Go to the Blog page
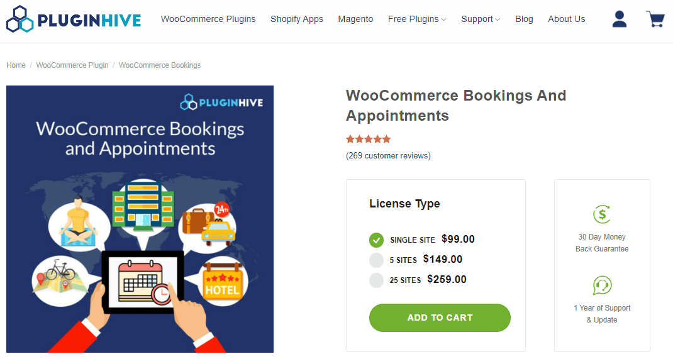This screenshot has height=359, width=673. click(524, 19)
